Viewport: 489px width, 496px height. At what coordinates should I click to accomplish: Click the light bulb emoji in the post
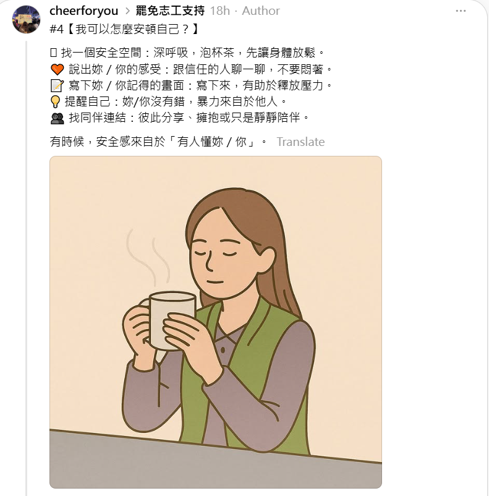point(56,102)
